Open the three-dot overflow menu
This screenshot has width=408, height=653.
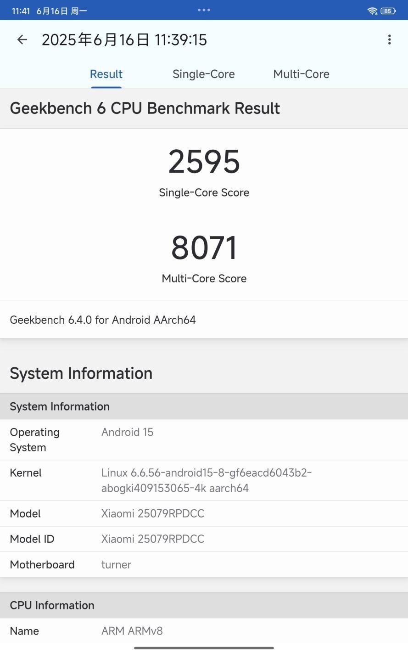pyautogui.click(x=389, y=40)
